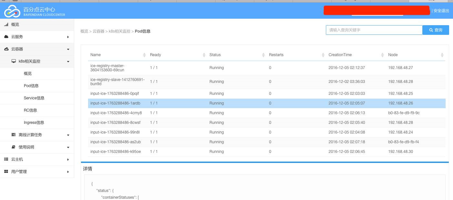453x200 pixels.
Task: Click the 云服务 cloud icon
Action: click(x=6, y=37)
